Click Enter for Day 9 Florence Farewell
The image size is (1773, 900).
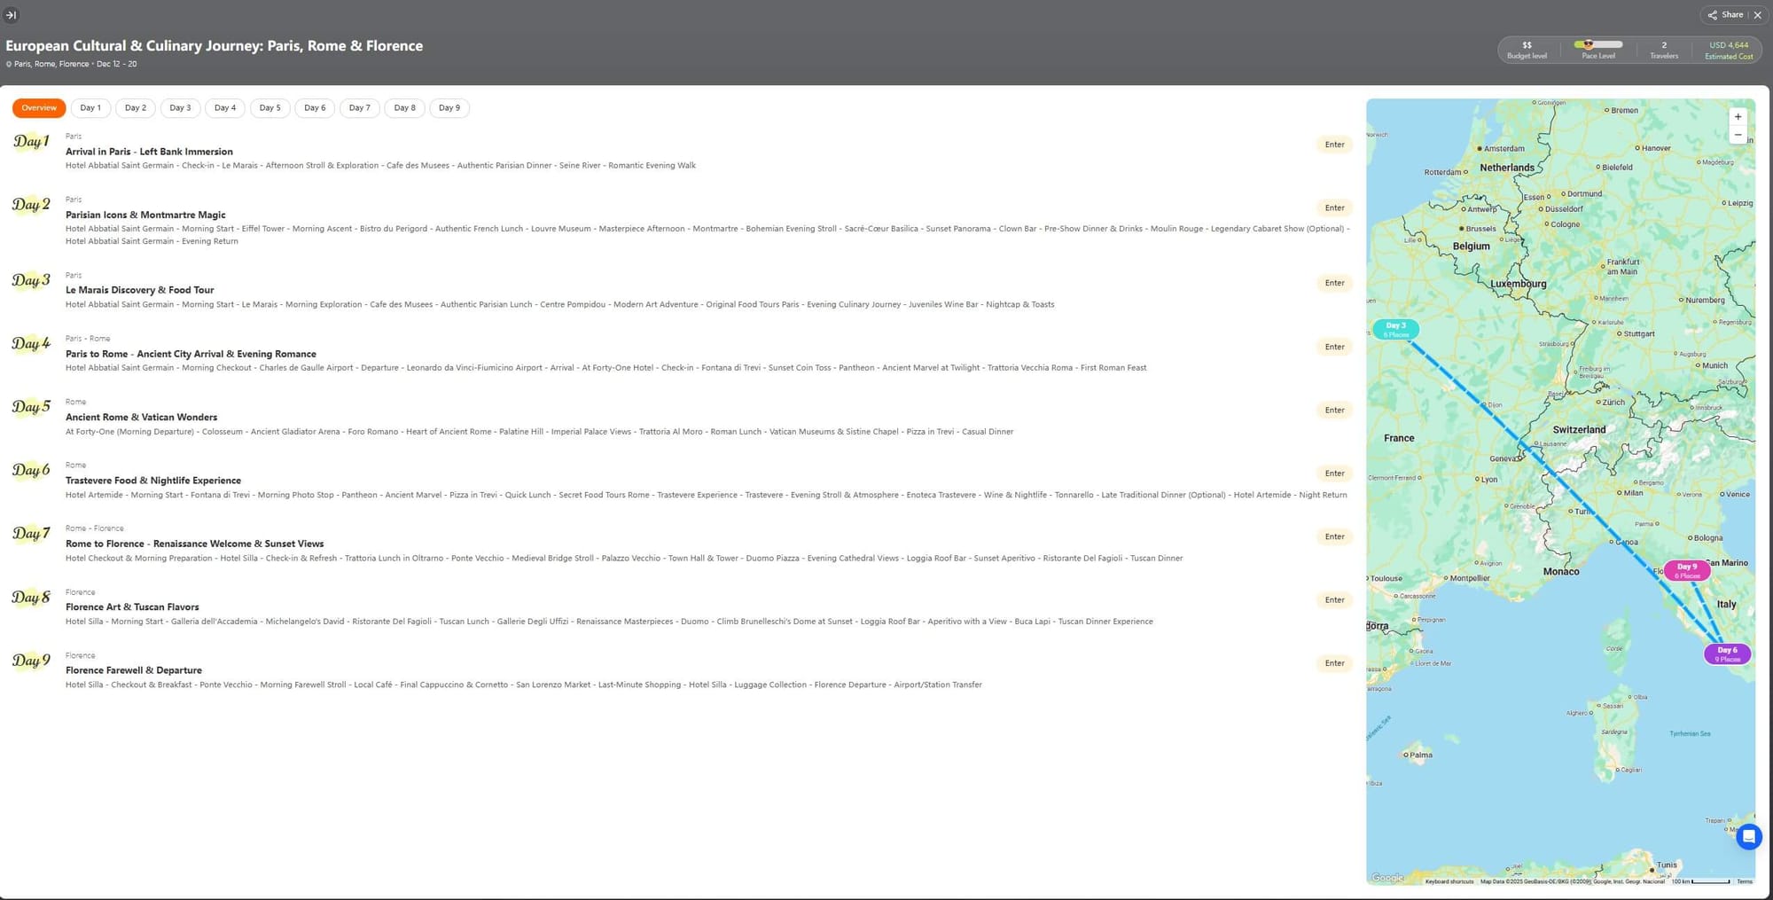(x=1334, y=663)
